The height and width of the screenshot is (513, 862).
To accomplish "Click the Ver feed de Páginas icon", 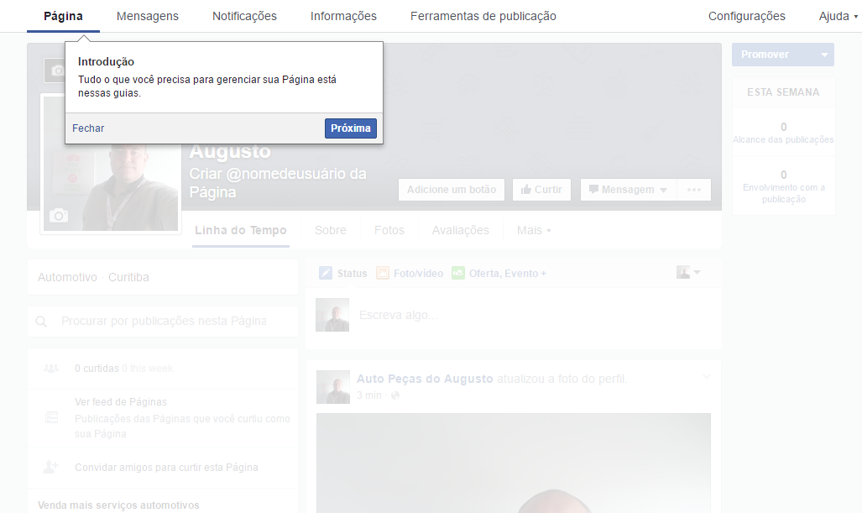I will point(51,418).
